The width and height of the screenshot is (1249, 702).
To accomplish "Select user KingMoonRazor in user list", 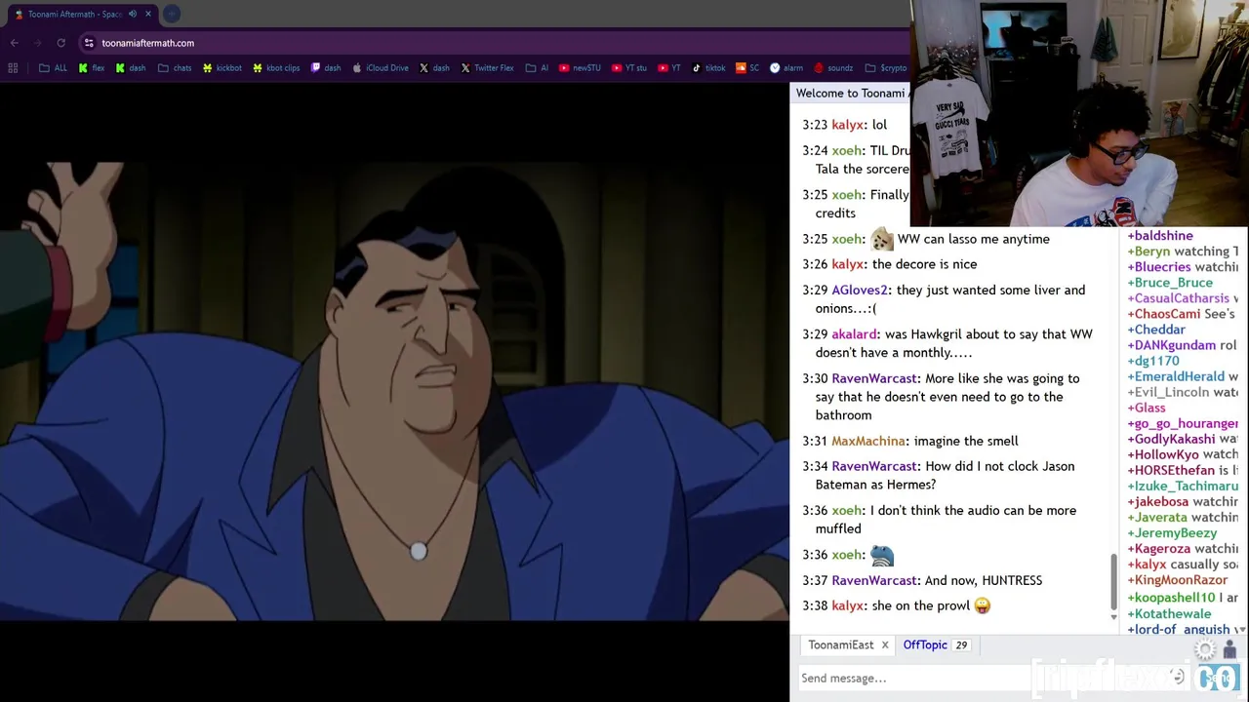I will (x=1178, y=579).
